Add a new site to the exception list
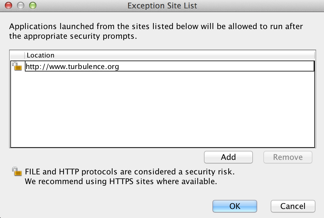Viewport: 324px width, 218px height. pyautogui.click(x=228, y=157)
